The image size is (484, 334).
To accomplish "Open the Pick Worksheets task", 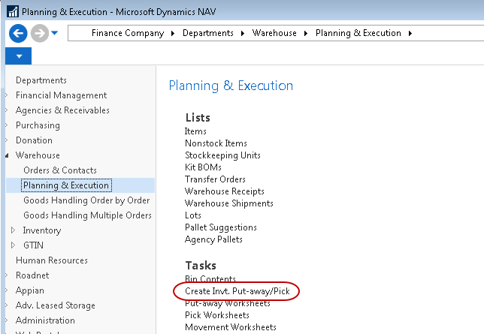I will click(216, 315).
